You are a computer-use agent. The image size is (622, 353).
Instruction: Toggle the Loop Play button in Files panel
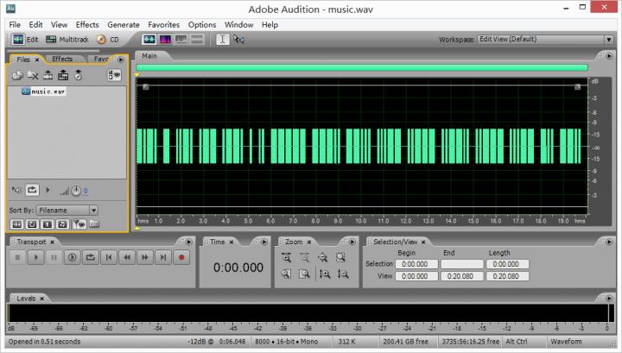(x=33, y=190)
